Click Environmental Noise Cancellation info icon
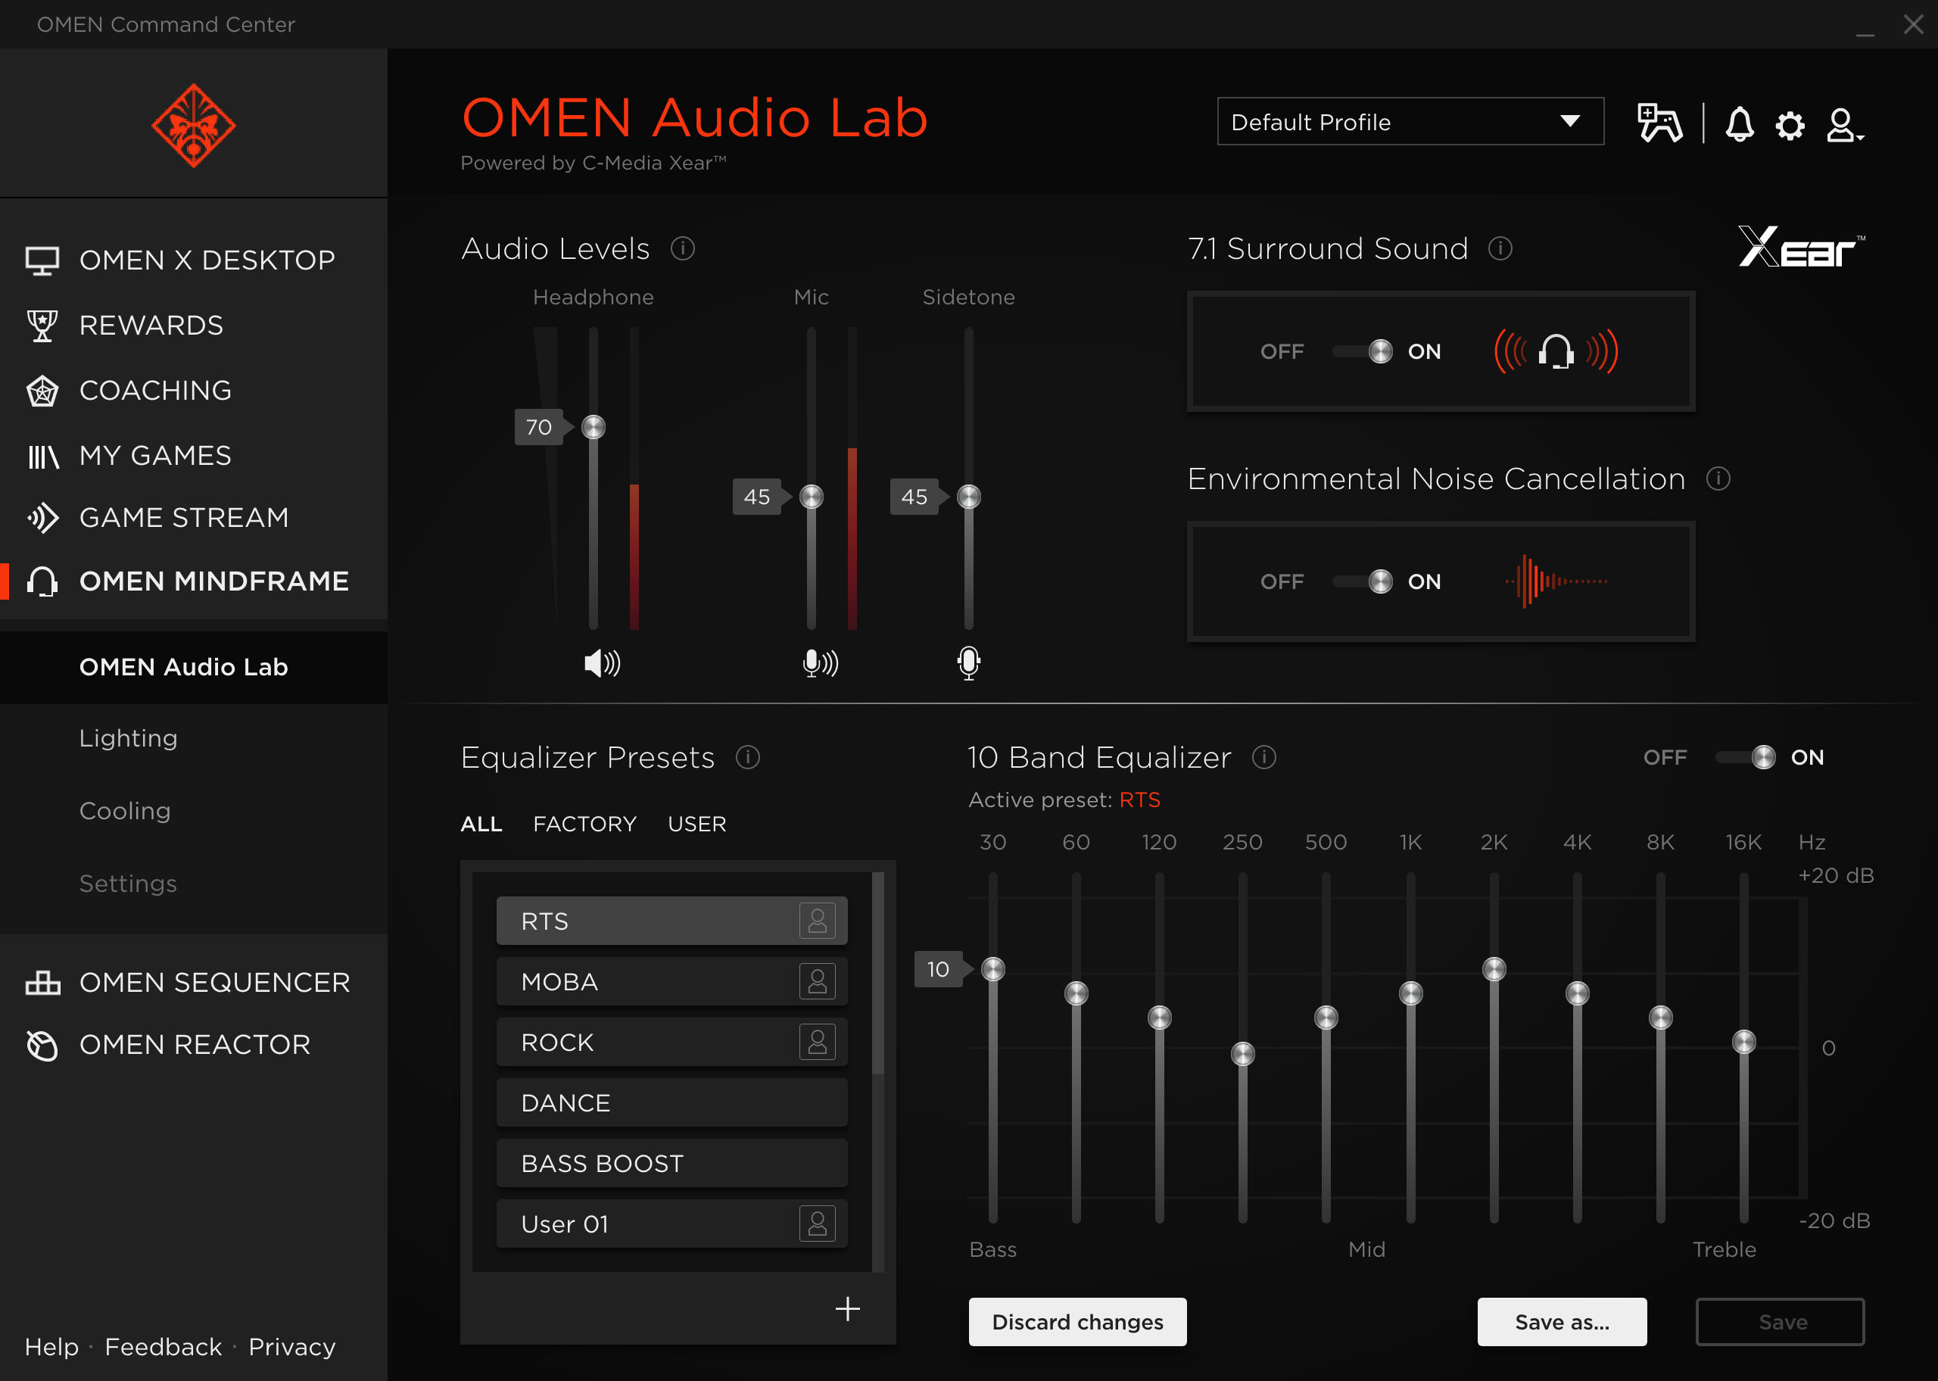This screenshot has width=1938, height=1381. [1718, 479]
